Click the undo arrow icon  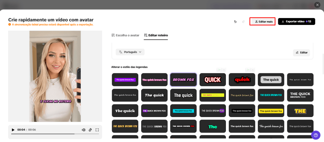click(235, 21)
